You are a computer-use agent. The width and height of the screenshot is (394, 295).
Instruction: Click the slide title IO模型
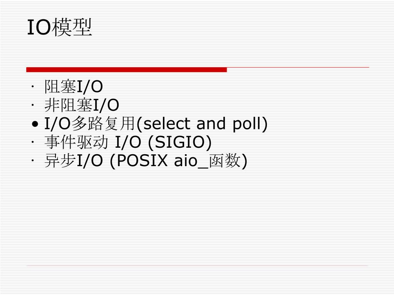[59, 27]
